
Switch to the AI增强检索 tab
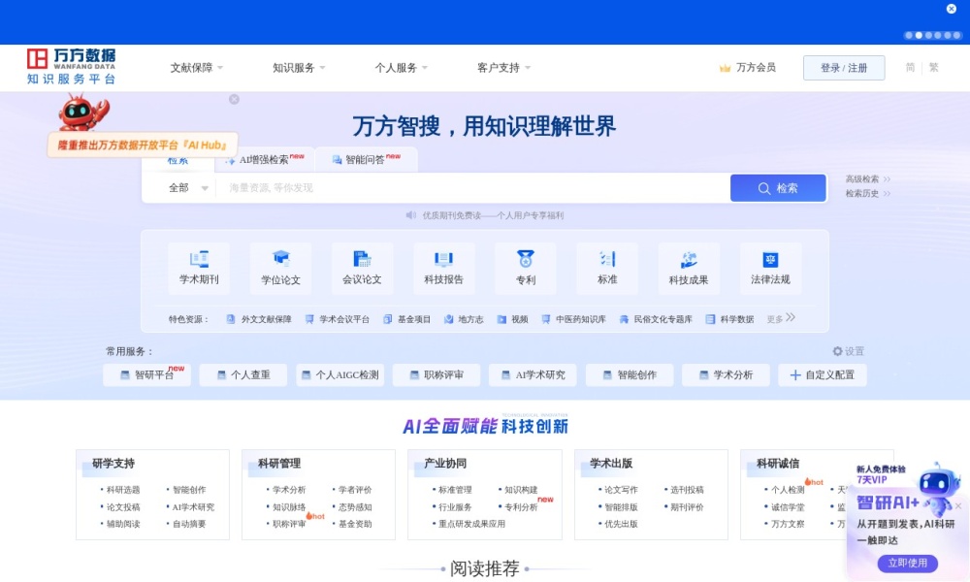(x=265, y=160)
